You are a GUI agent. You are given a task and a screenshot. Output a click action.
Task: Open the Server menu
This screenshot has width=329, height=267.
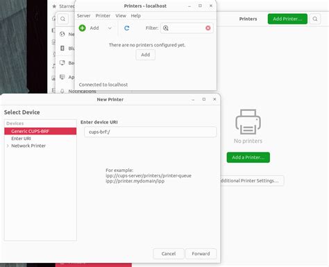click(83, 16)
